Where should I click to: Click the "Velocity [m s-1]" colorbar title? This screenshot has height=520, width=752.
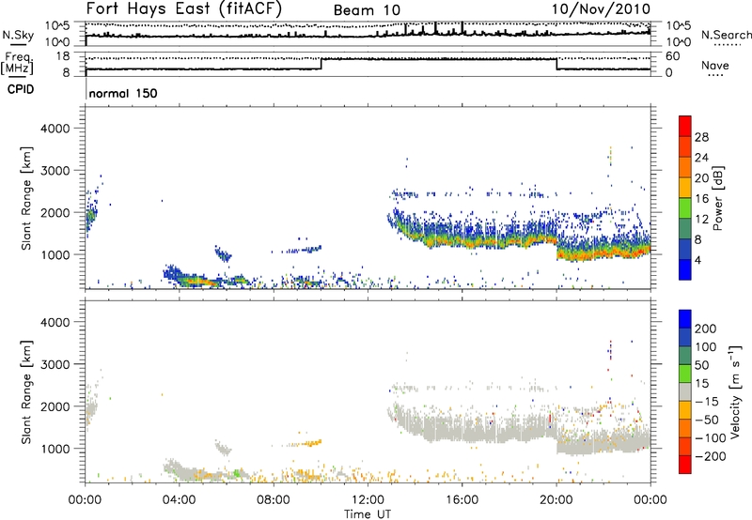(735, 391)
